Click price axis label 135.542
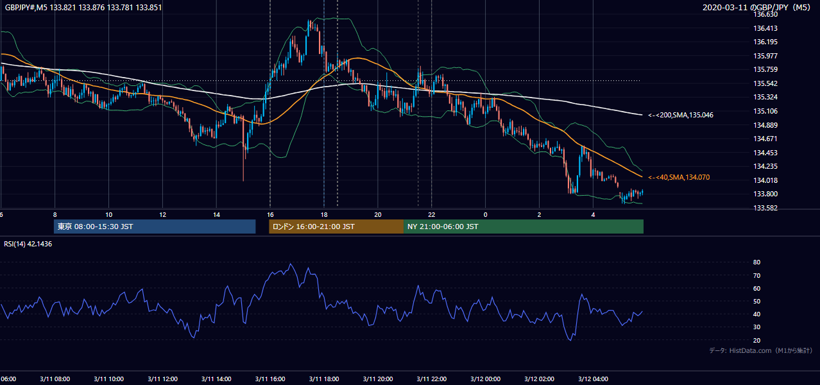This screenshot has width=820, height=385. [766, 83]
